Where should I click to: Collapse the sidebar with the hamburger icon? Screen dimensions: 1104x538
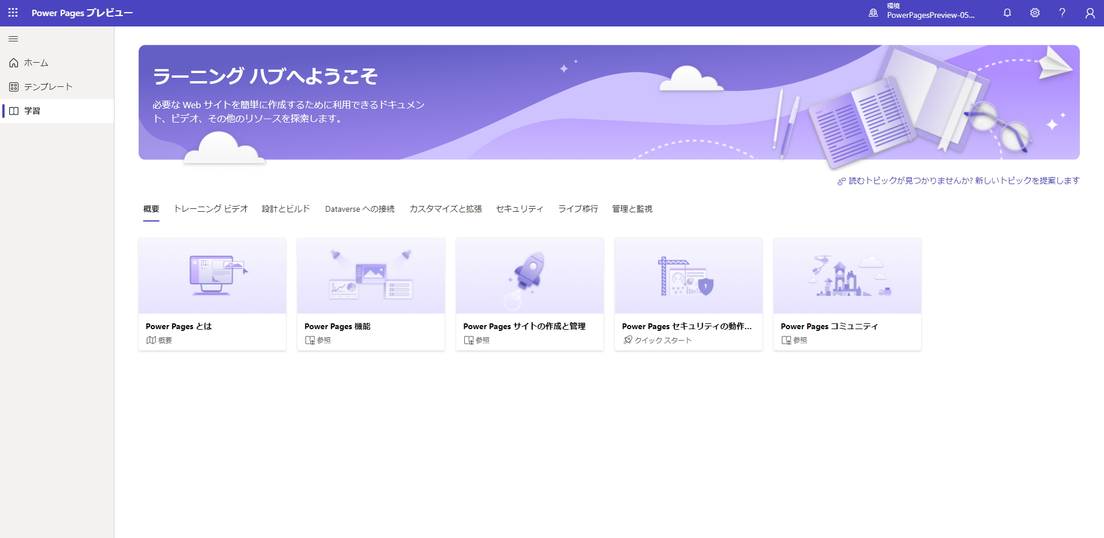(13, 39)
